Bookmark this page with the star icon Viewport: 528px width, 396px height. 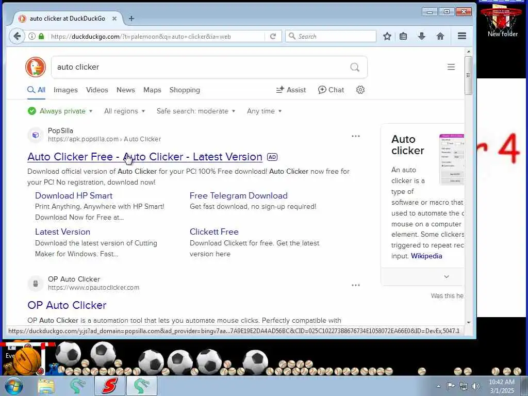point(387,36)
